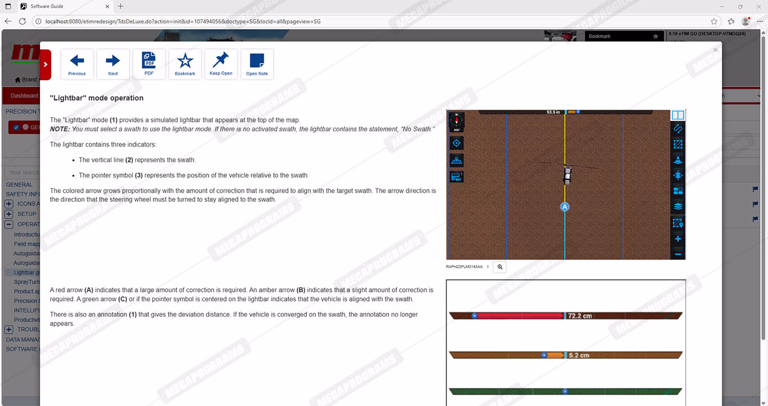Click the Next arrow button

point(113,64)
